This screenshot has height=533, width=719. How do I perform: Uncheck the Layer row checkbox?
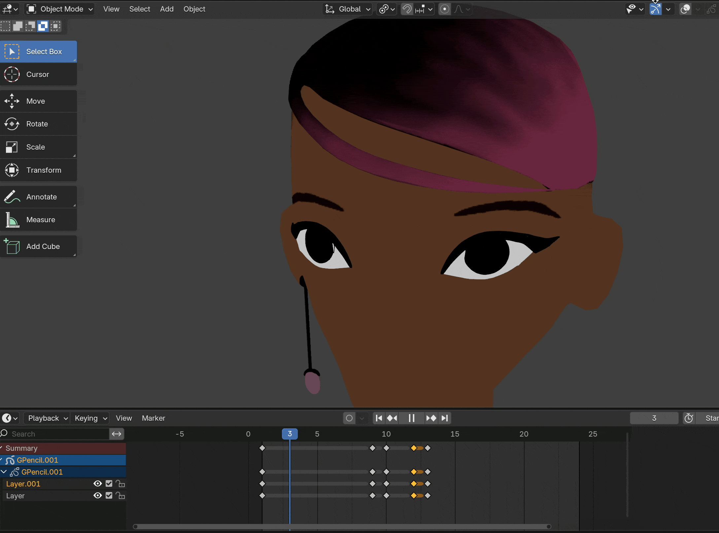109,496
